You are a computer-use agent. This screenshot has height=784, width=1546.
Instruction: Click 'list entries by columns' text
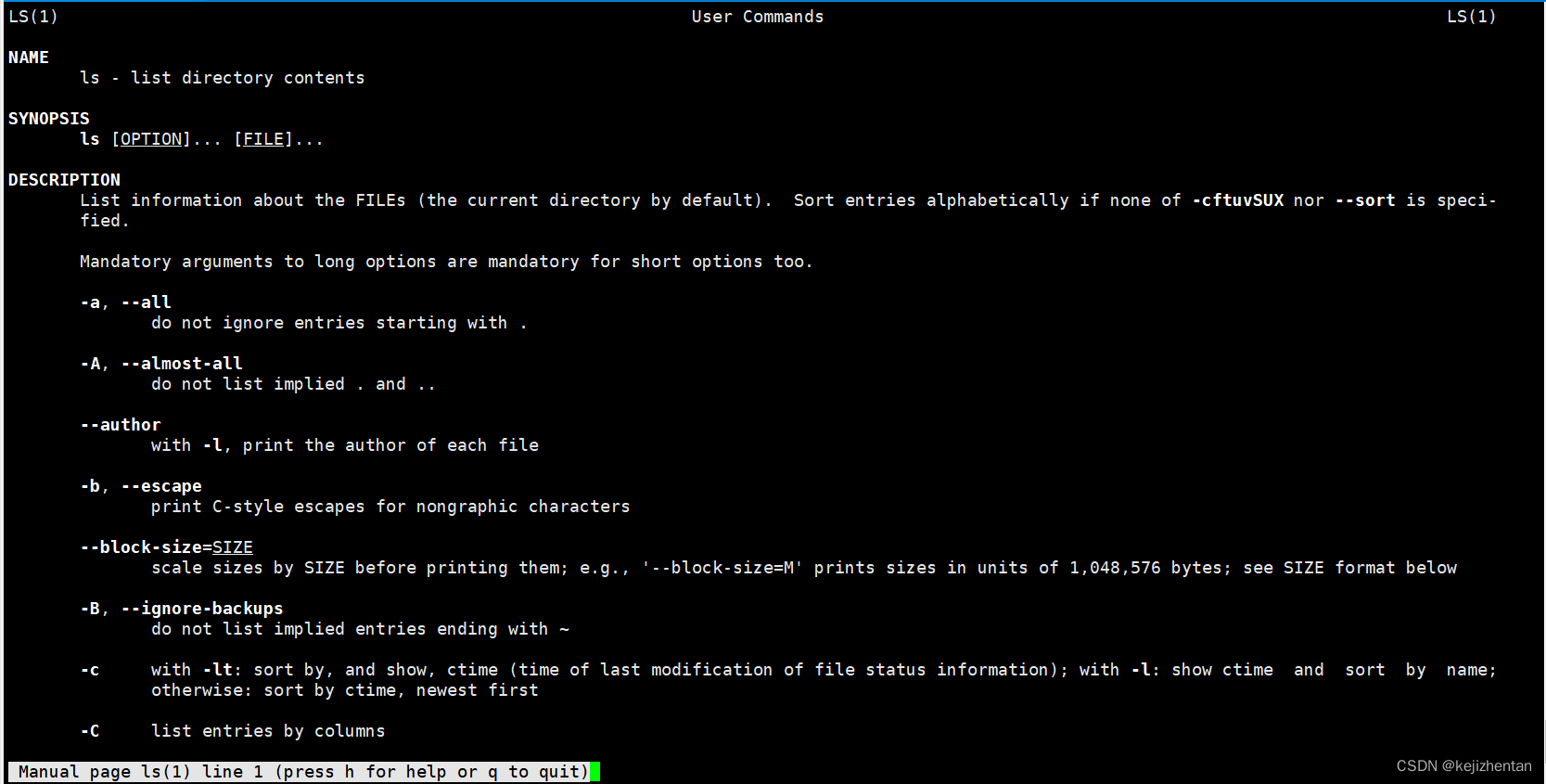pyautogui.click(x=268, y=731)
